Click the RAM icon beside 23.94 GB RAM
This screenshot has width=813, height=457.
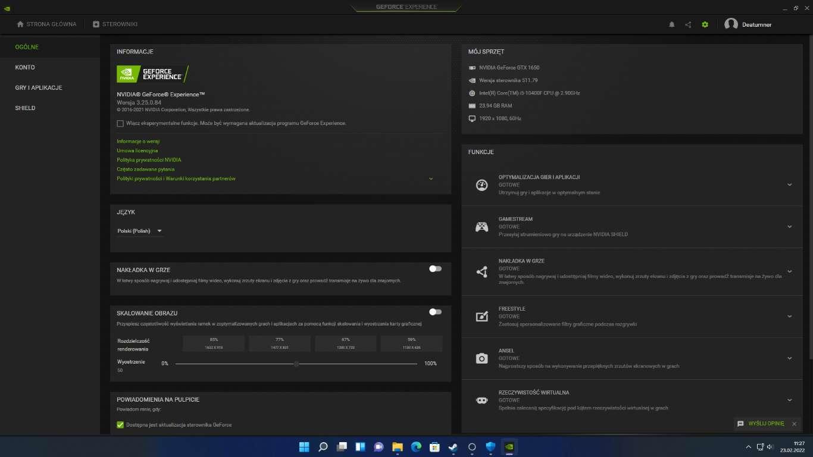coord(472,106)
